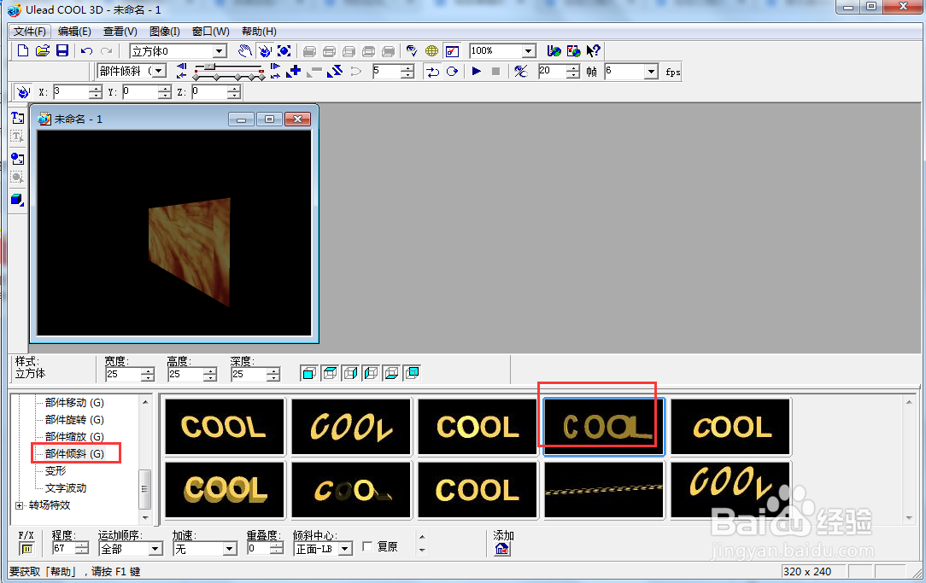Screen dimensions: 926x583
Task: Select the Resize object tool
Action: click(x=284, y=50)
